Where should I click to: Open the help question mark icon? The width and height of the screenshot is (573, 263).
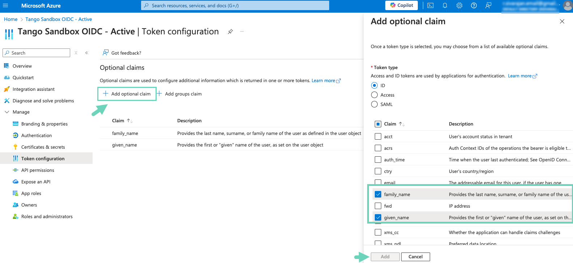tap(474, 5)
